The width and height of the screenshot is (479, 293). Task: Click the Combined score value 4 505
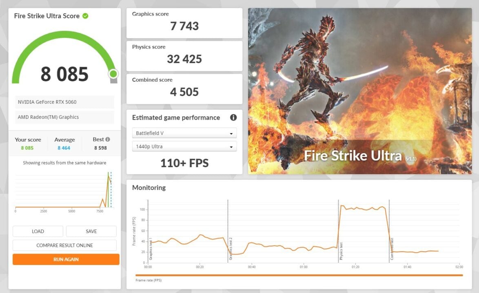click(184, 92)
